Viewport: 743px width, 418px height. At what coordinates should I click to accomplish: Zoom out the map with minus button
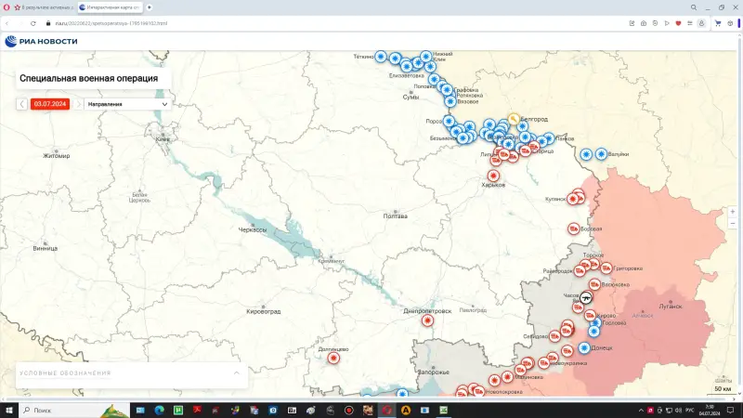733,224
